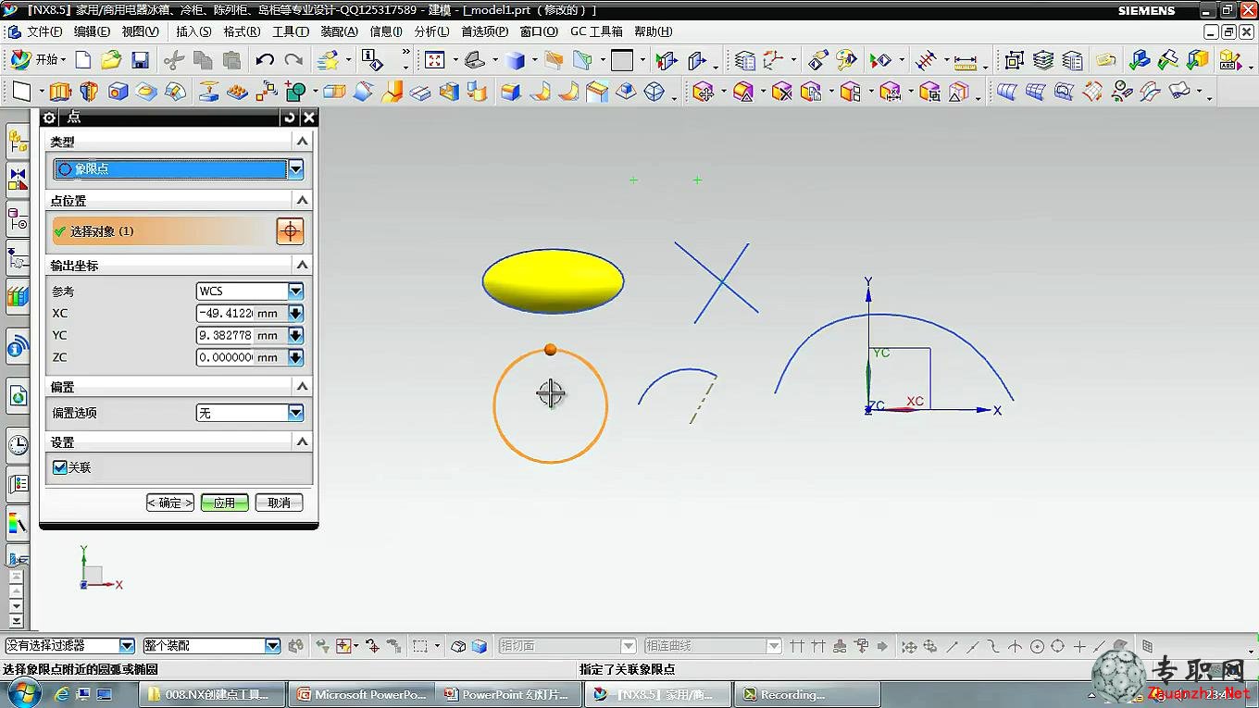Click the 确定 OK button
Viewport: 1259px width, 708px height.
(170, 503)
